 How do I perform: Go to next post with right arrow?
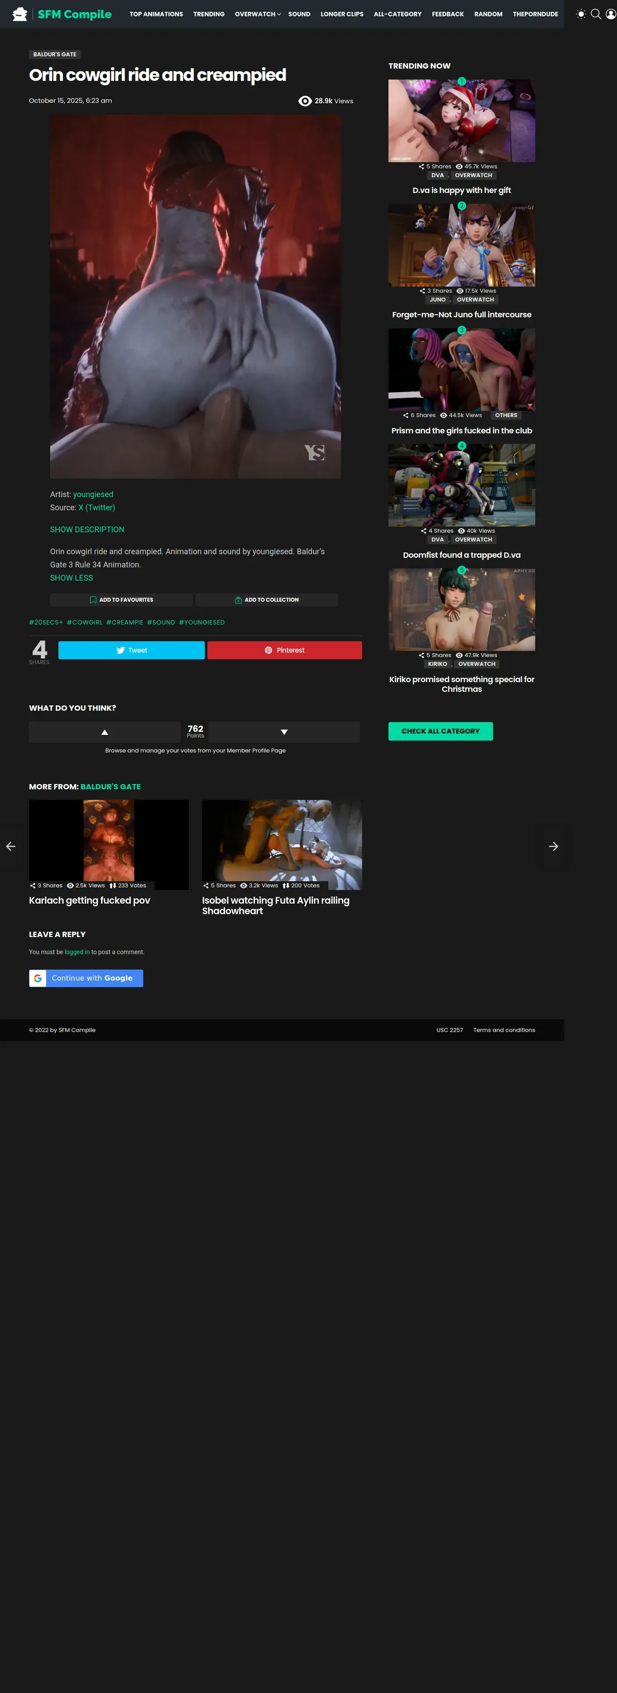[x=553, y=846]
